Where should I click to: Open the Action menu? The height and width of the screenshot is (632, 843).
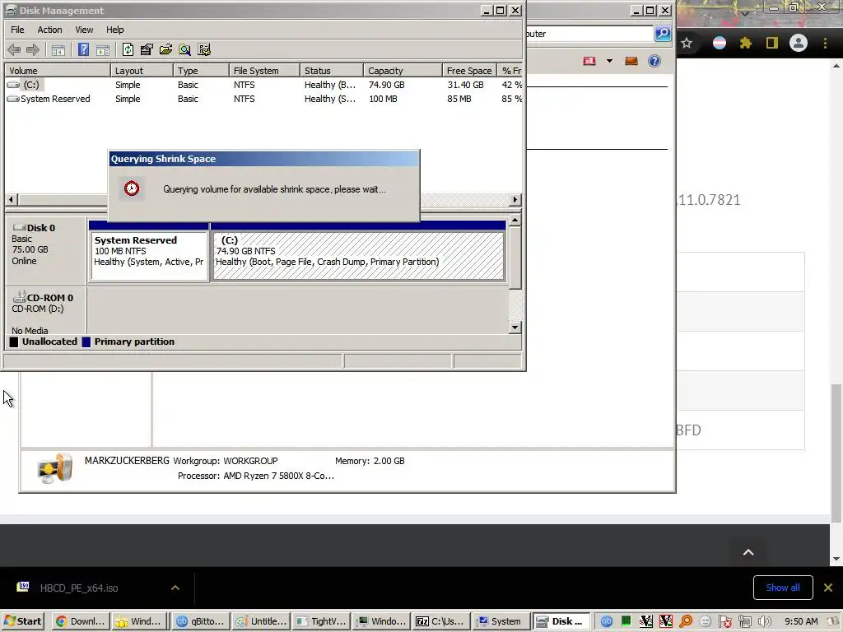(49, 30)
